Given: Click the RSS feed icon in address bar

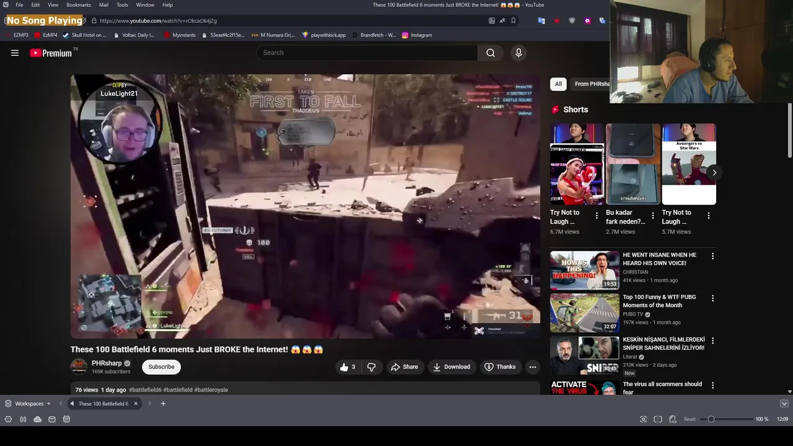Looking at the screenshot, I should point(492,20).
